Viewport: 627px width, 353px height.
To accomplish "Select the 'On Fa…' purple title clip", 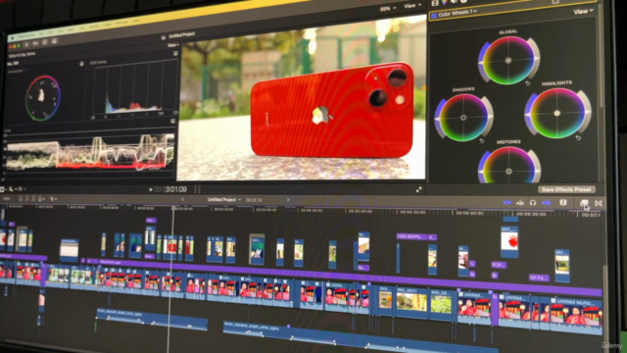I will click(x=539, y=277).
